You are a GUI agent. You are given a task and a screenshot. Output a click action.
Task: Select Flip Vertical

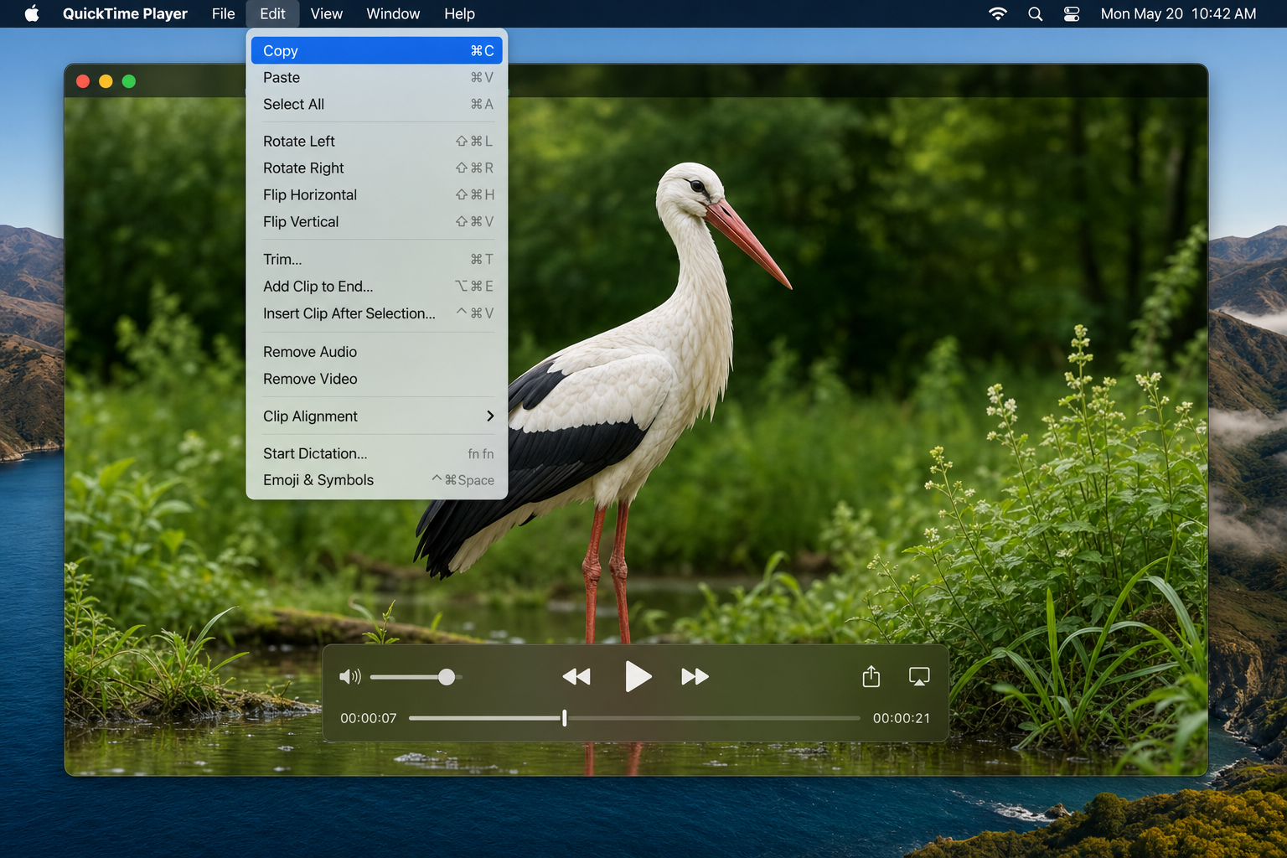(x=377, y=221)
